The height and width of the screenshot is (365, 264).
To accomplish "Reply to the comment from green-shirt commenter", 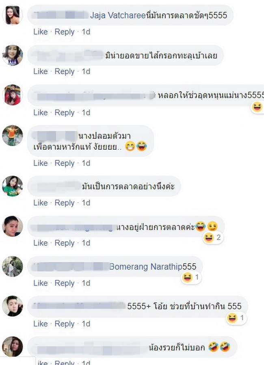I will point(64,203).
